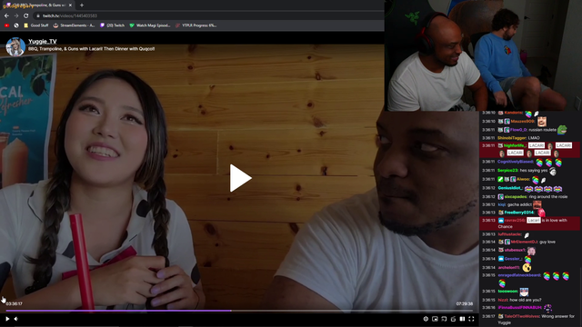Click the video title under Yuggie_TV
Image resolution: width=582 pixels, height=327 pixels.
pos(91,48)
